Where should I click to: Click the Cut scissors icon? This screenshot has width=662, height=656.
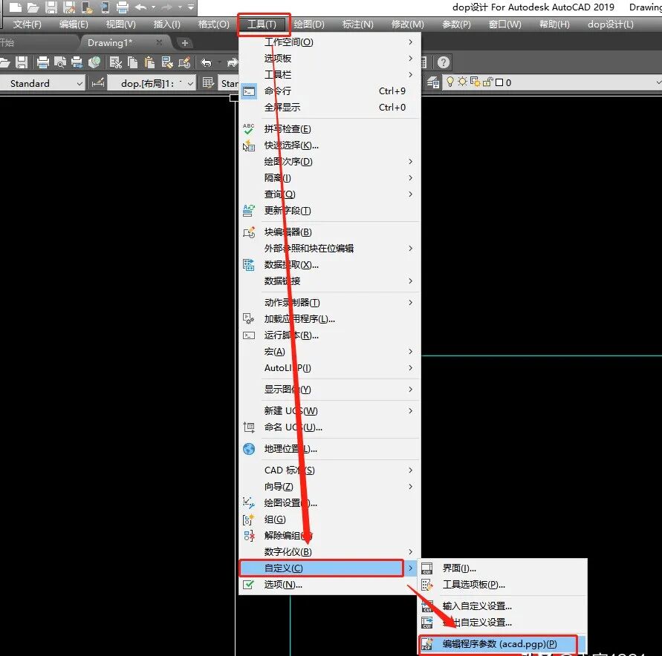[x=115, y=62]
